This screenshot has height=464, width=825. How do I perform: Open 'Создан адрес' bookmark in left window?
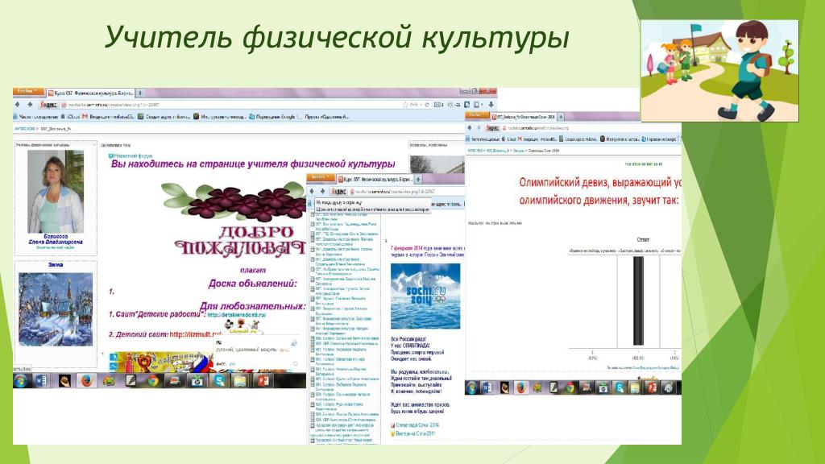[164, 117]
